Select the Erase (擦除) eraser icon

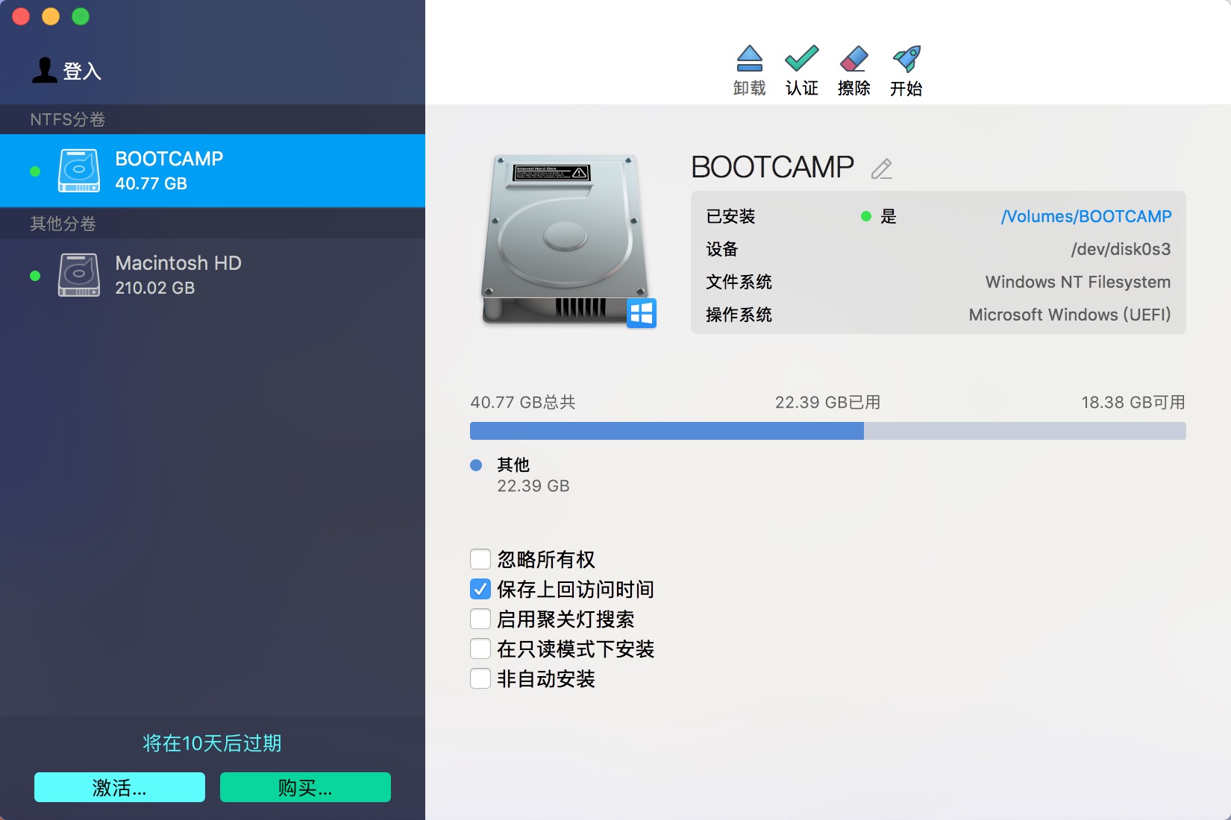click(x=853, y=60)
